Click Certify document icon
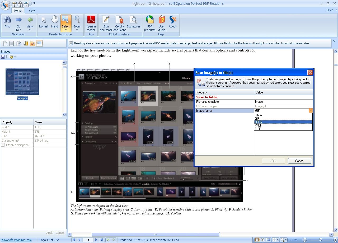Image resolution: width=338 pixels, height=243 pixels. pyautogui.click(x=120, y=23)
